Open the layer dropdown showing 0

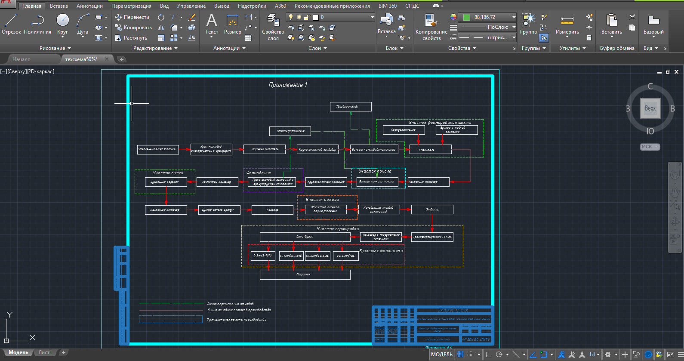tap(330, 17)
